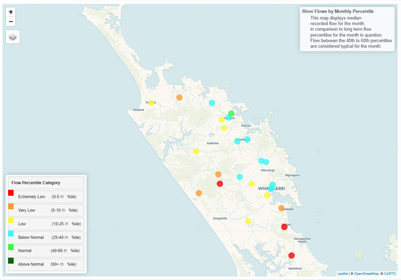Image resolution: width=401 pixels, height=280 pixels.
Task: Select the red marker north of Dargaville
Action: (x=220, y=184)
